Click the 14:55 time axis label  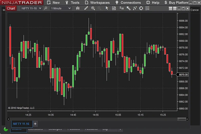coord(96,115)
